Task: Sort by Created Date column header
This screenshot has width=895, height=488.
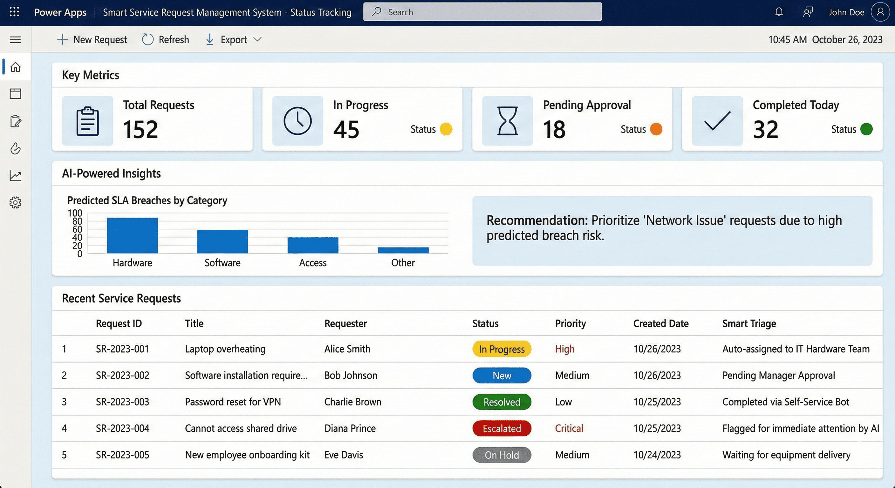Action: 661,323
